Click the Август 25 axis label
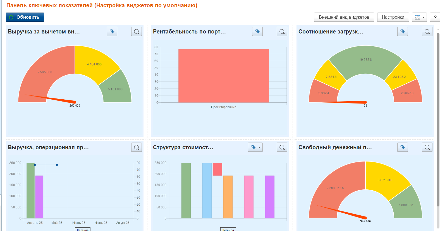 tap(123, 223)
